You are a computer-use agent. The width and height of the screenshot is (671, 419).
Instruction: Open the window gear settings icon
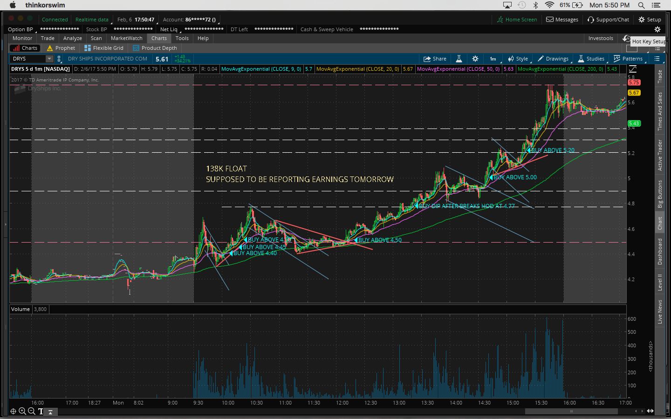point(657,29)
